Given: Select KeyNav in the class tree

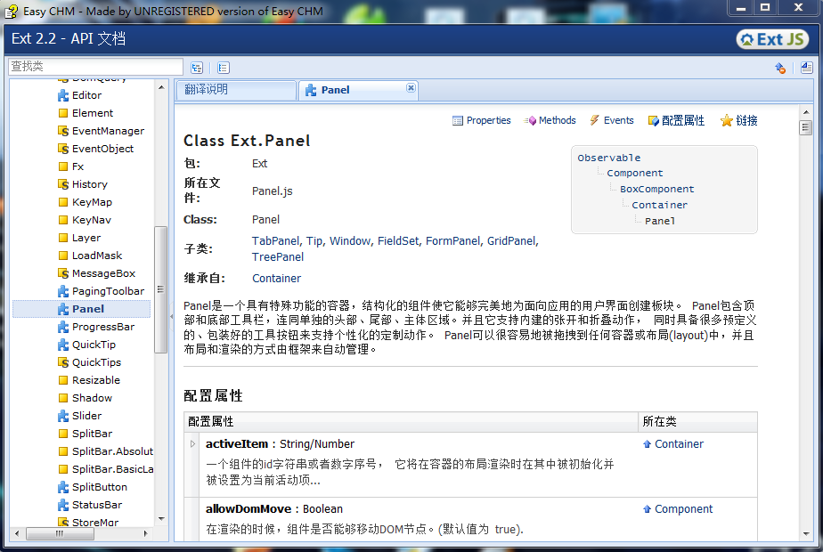Looking at the screenshot, I should tap(92, 220).
